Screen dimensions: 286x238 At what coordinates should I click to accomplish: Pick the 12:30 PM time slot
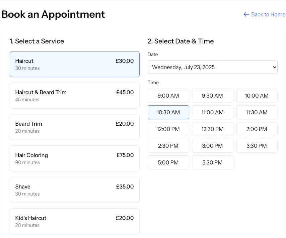click(212, 129)
